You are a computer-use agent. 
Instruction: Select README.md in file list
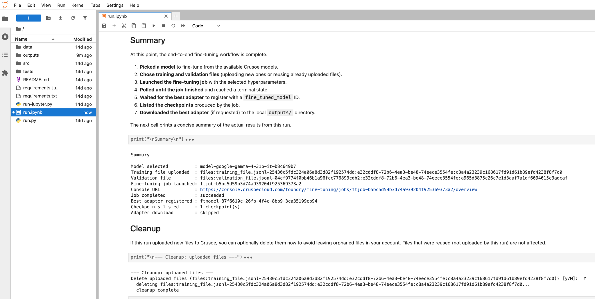point(53,80)
